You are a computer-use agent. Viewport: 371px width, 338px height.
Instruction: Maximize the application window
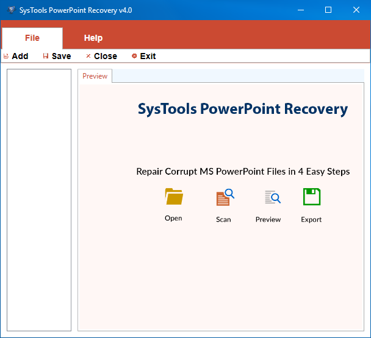(328, 10)
